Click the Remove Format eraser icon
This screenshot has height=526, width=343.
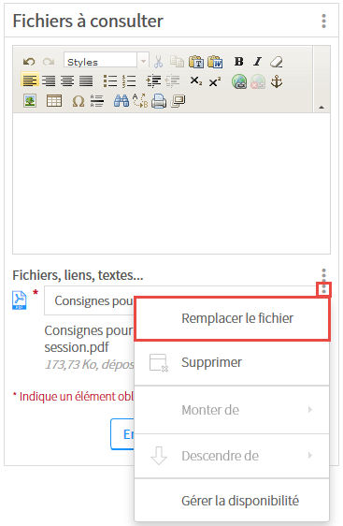click(x=277, y=62)
